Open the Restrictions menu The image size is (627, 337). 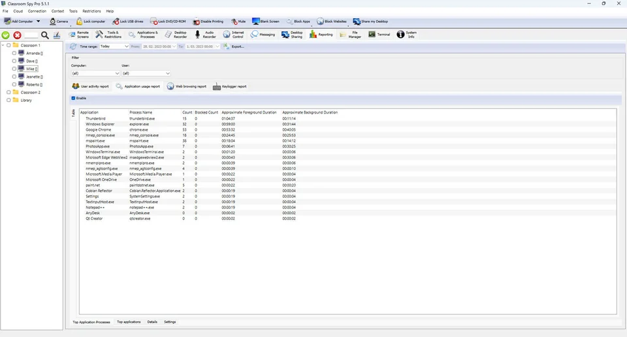pos(91,11)
